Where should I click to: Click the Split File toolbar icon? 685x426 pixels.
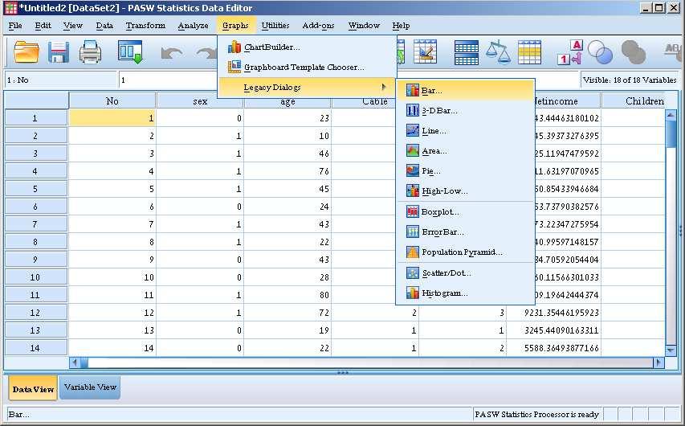click(x=466, y=52)
